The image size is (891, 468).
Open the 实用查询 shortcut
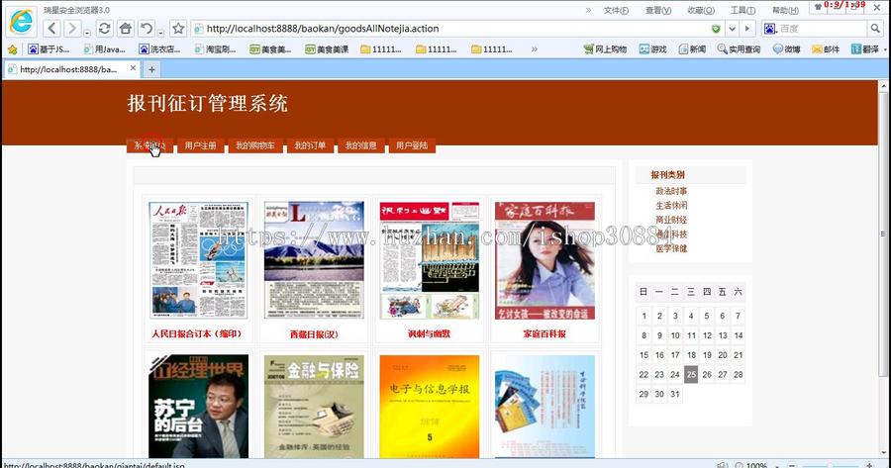(739, 49)
